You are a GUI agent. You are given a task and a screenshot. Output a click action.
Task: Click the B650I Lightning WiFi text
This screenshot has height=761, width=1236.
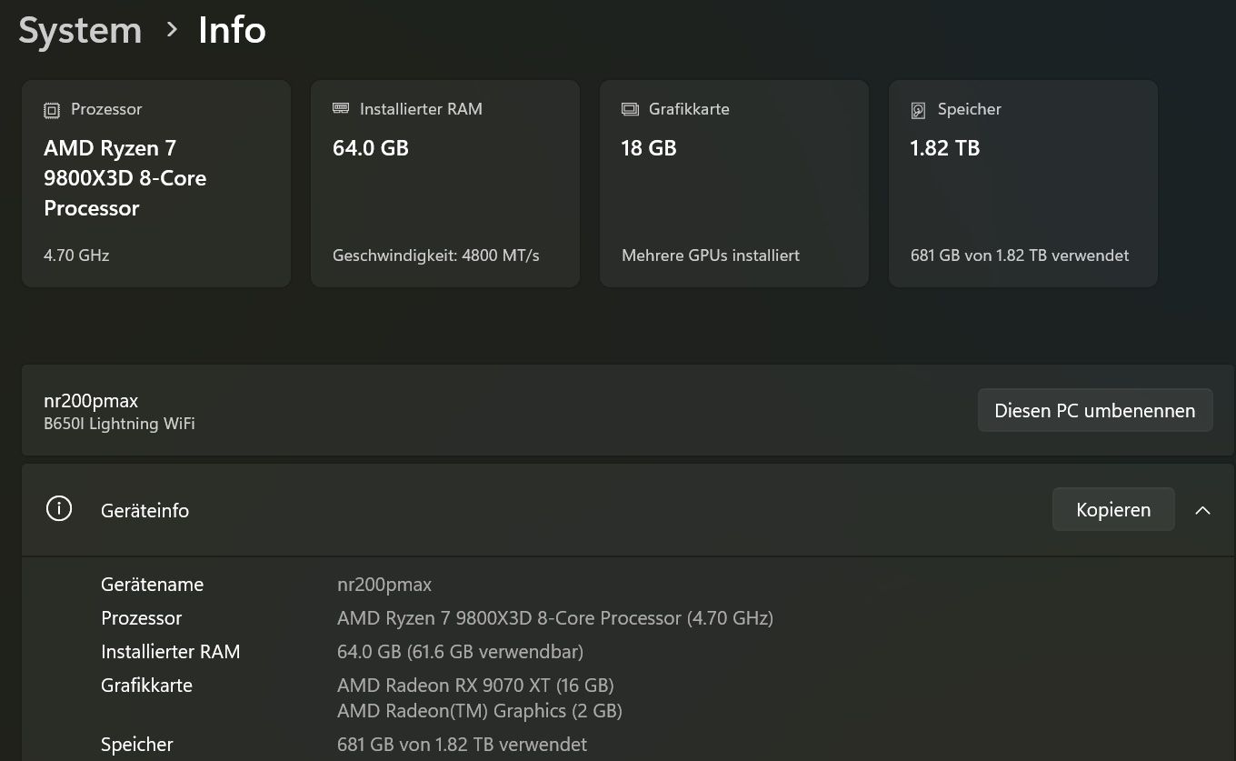click(119, 424)
